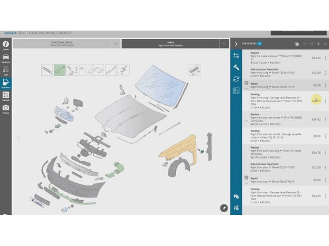Toggle the circle marker on Repair front wing row

[x=247, y=84]
